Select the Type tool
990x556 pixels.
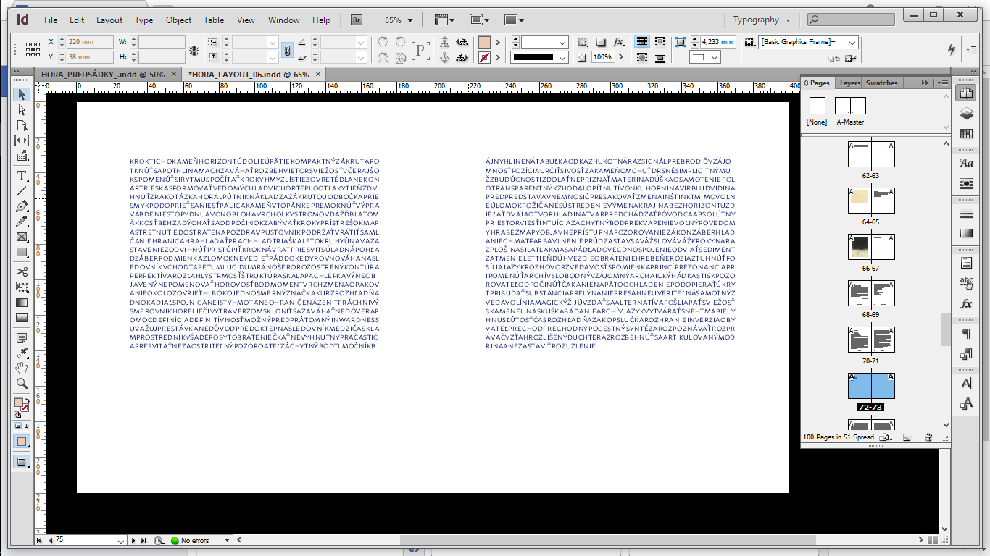click(22, 176)
